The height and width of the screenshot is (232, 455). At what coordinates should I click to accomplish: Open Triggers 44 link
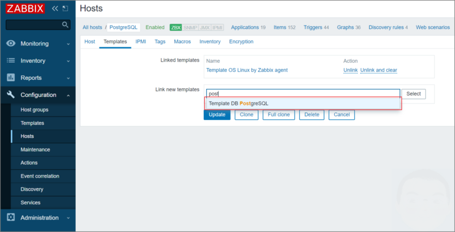coord(316,27)
